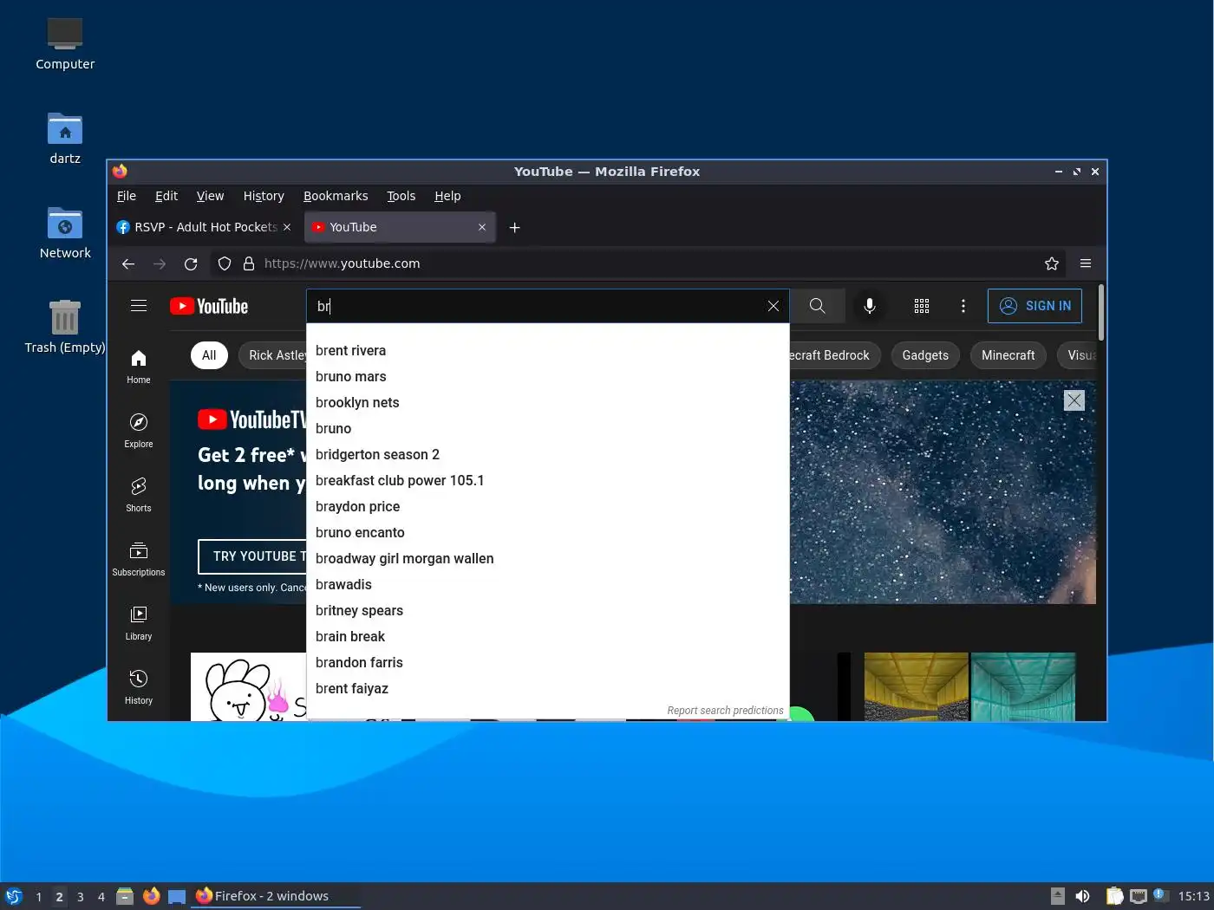Click Firefox - 2 windows taskbar button
Image resolution: width=1214 pixels, height=910 pixels.
tap(274, 896)
